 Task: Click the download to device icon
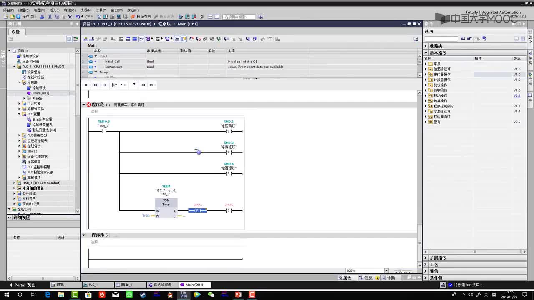pyautogui.click(x=106, y=17)
